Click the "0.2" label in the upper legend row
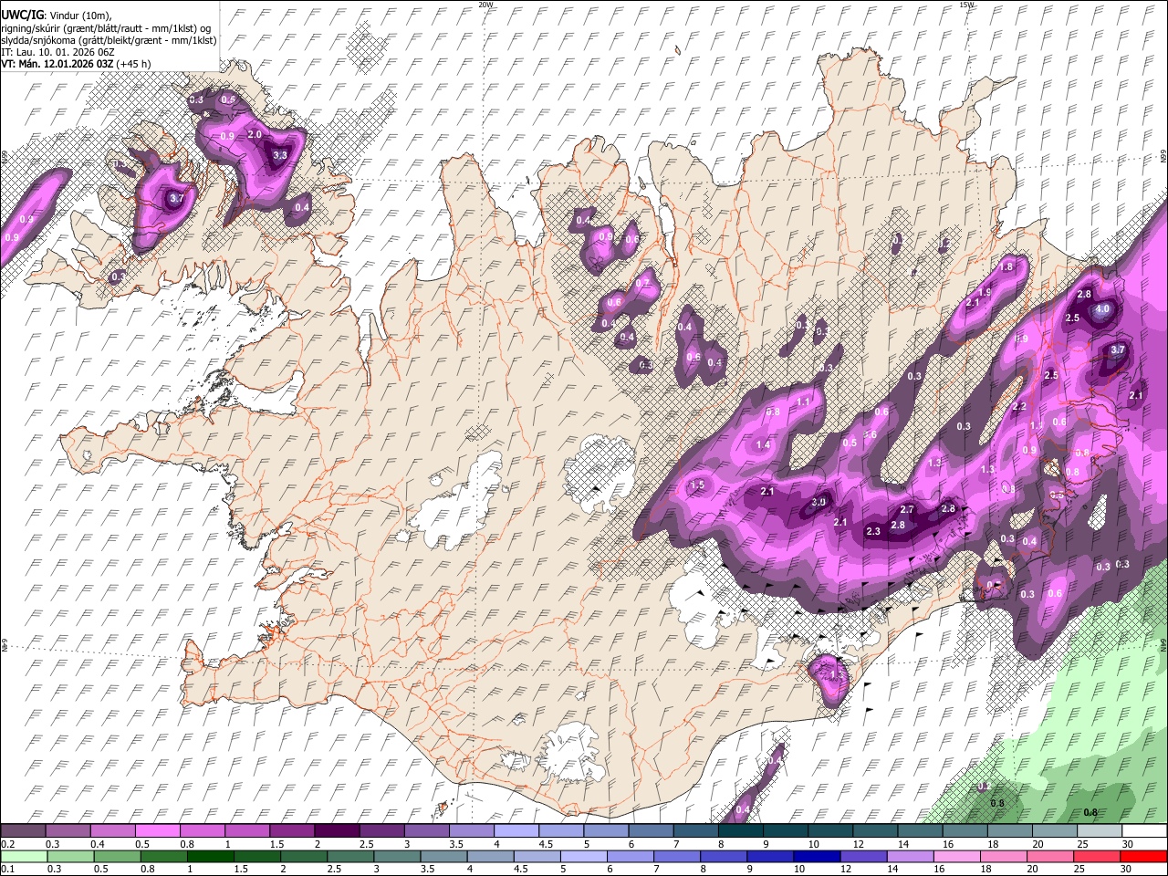Viewport: 1168px width, 876px height. (x=7, y=844)
